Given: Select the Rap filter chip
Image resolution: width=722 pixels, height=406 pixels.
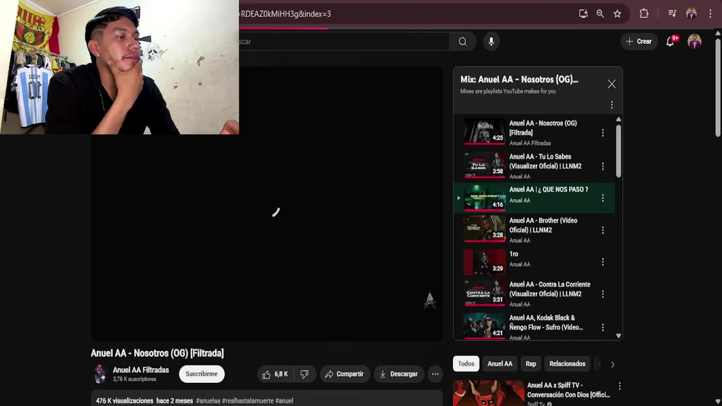Looking at the screenshot, I should 531,364.
